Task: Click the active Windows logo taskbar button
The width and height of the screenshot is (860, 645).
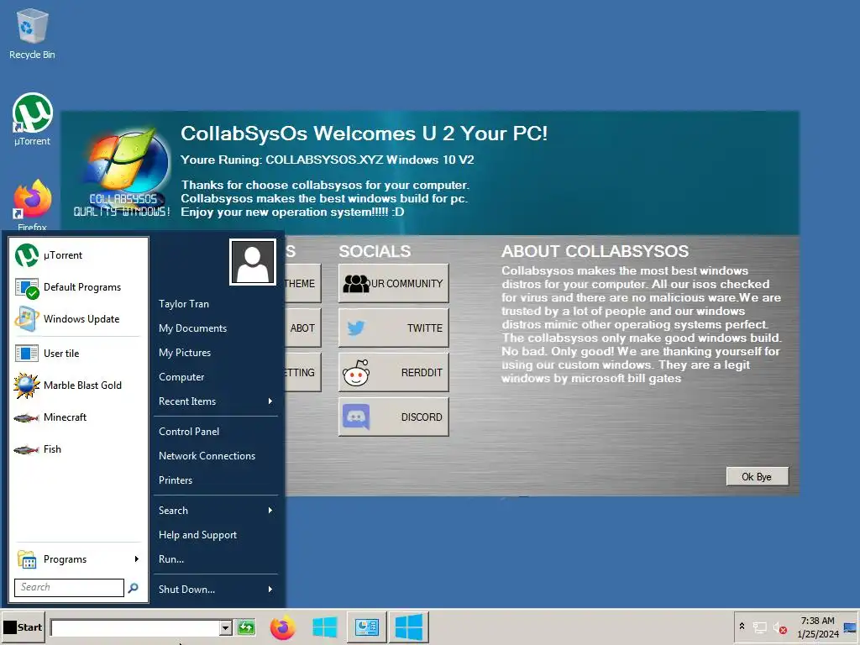Action: click(x=409, y=627)
